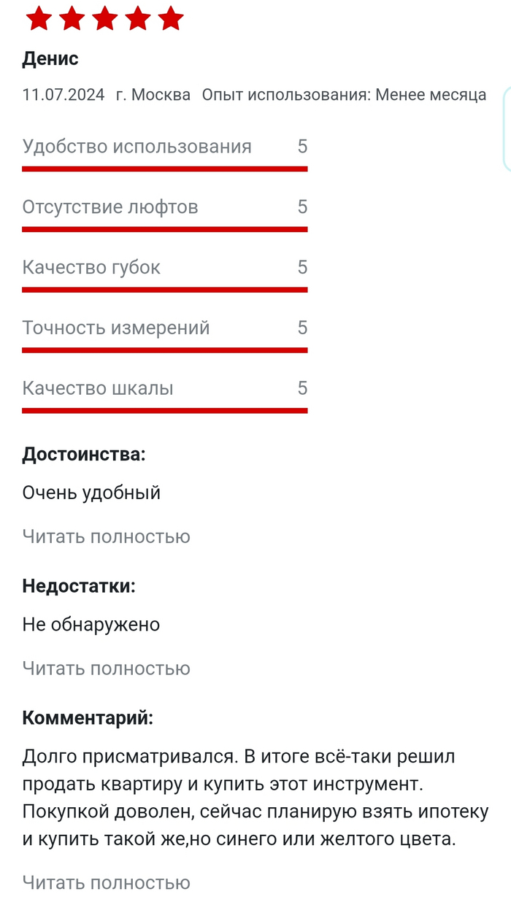Click the review date 11.07.2024
Viewport: 511px width, 902px height.
[64, 95]
